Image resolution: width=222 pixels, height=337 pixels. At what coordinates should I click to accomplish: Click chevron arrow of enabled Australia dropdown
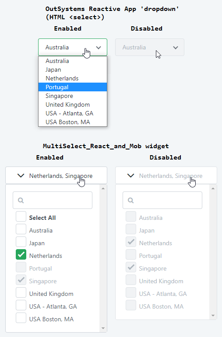coord(99,48)
